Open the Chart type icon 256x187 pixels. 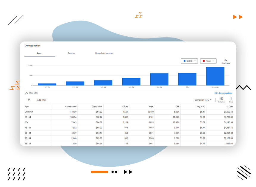(226, 60)
